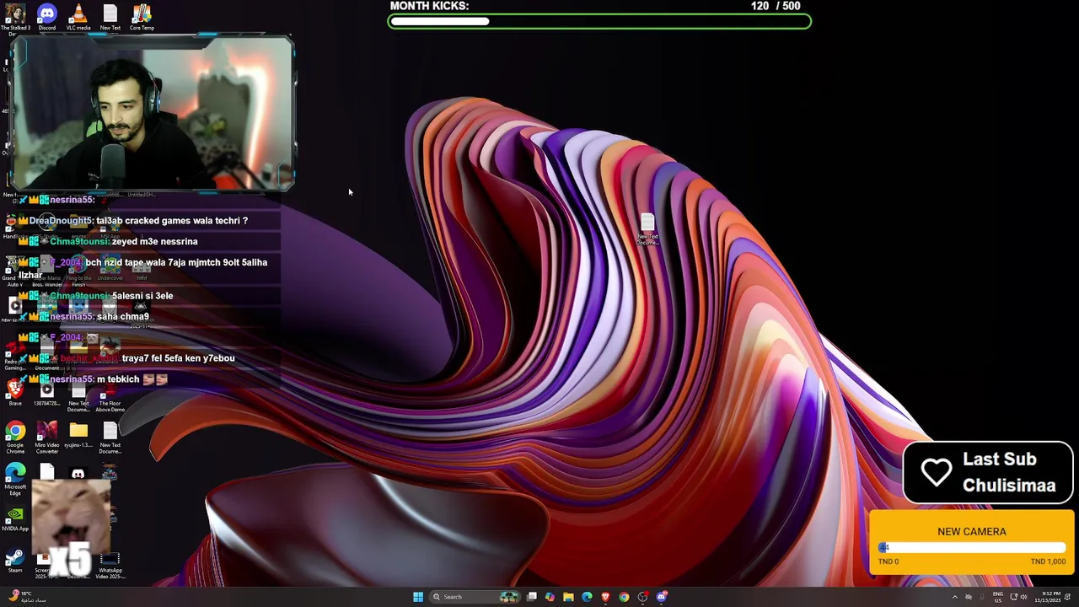The image size is (1079, 607).
Task: Open the notification bell in the tray
Action: tap(1068, 597)
